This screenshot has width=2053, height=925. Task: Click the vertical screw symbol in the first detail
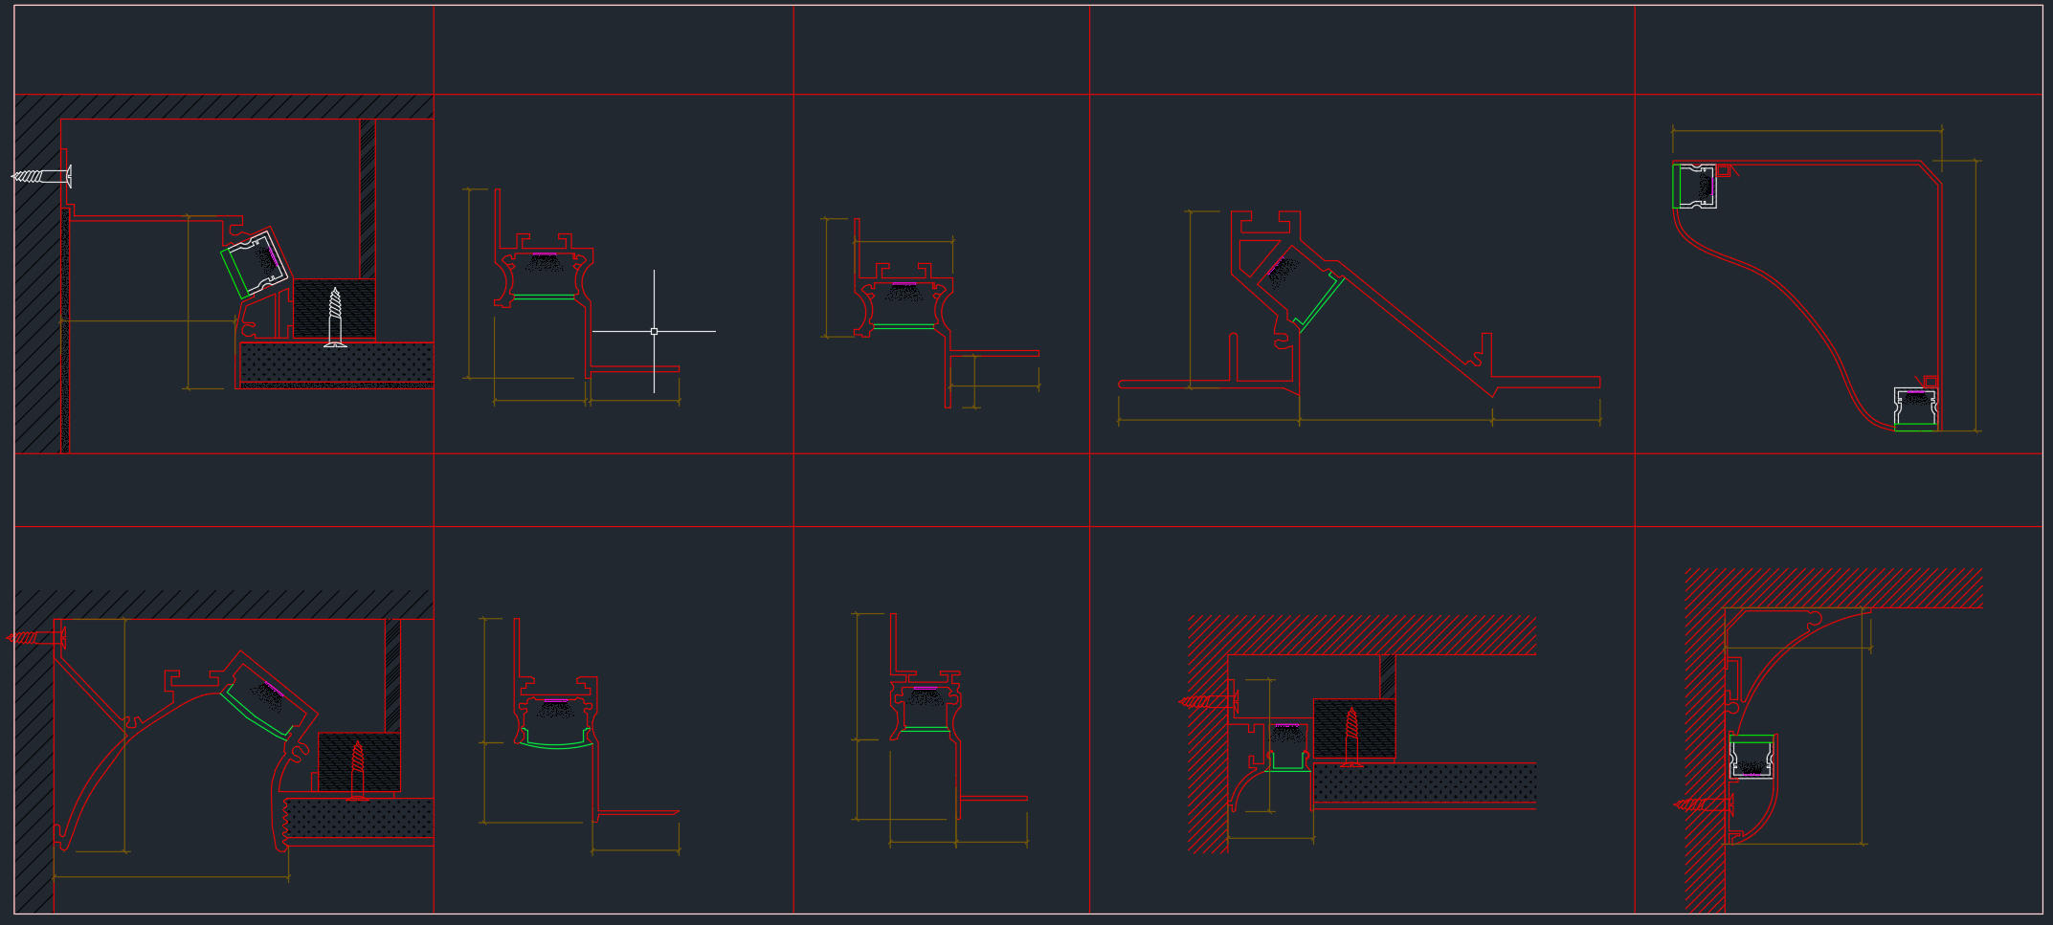[x=334, y=306]
